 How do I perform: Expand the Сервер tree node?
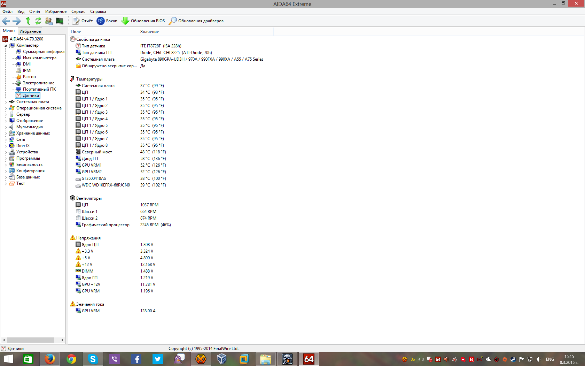pos(6,115)
